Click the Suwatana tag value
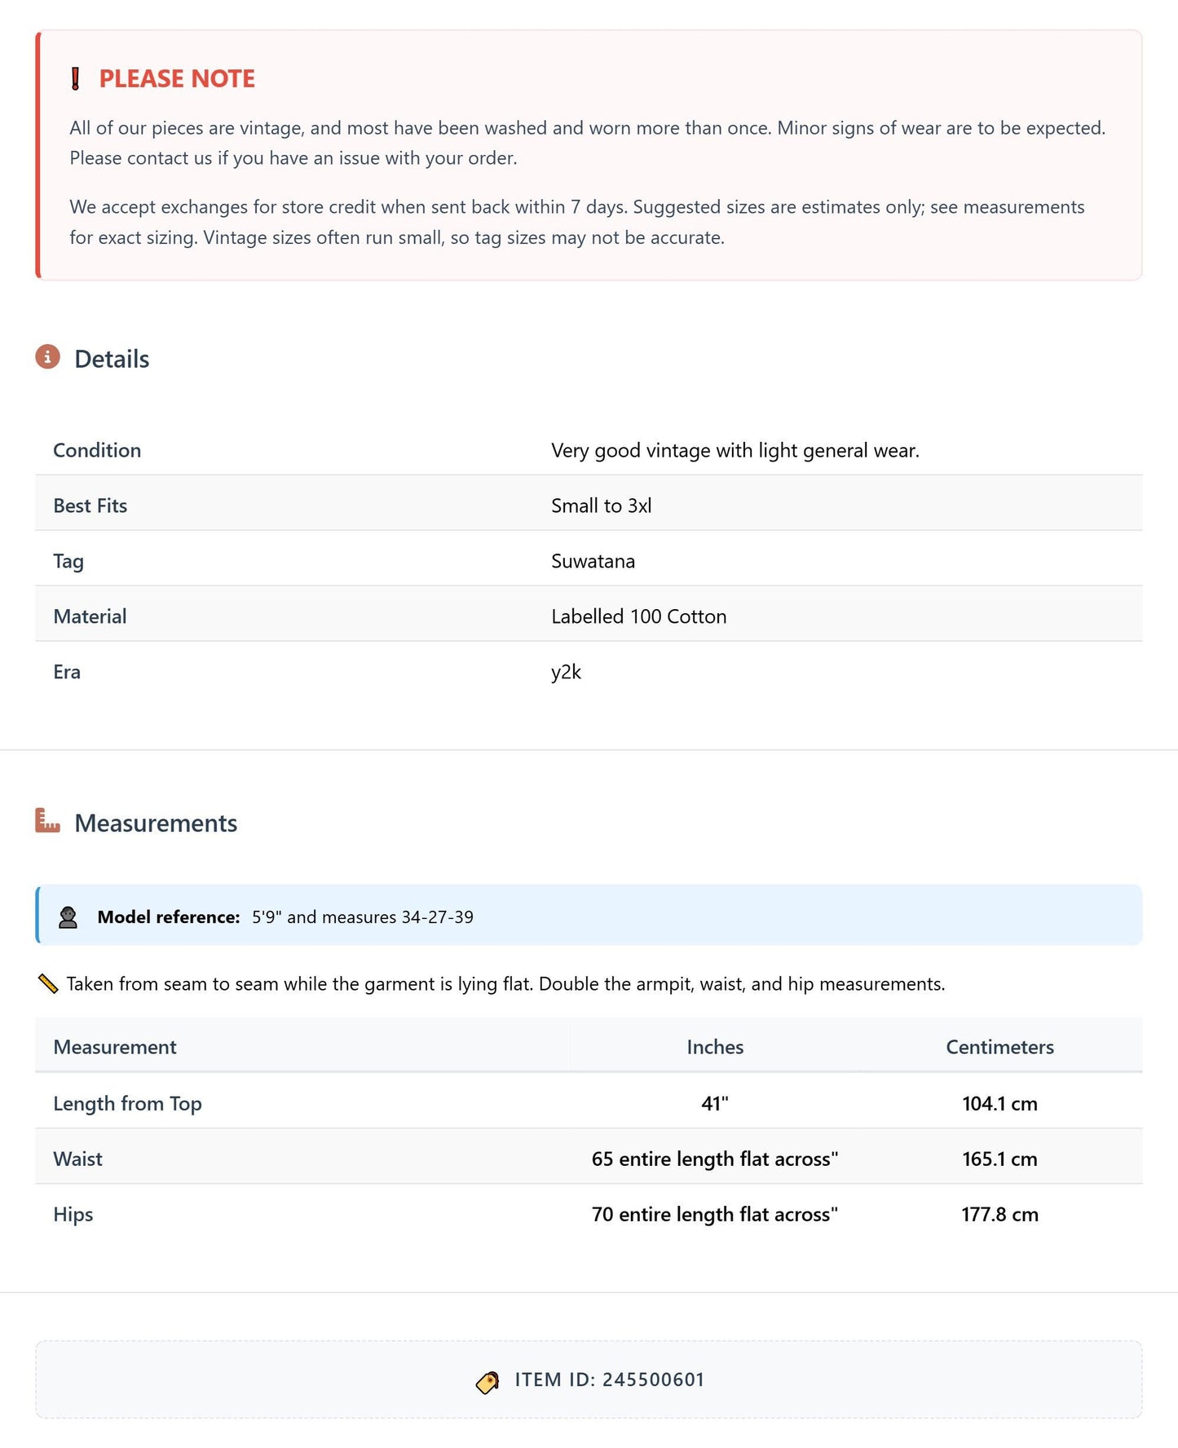Viewport: 1178px width, 1448px height. click(x=593, y=561)
